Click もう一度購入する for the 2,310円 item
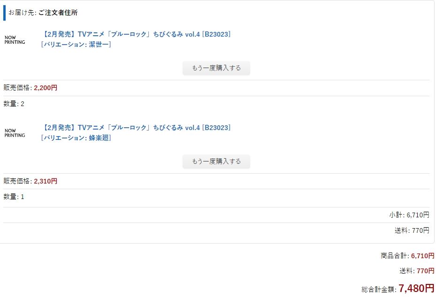 point(216,161)
